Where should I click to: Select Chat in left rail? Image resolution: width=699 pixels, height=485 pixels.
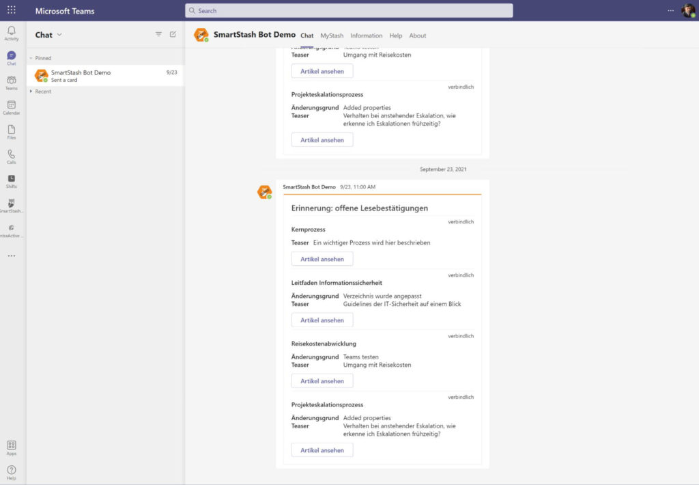pyautogui.click(x=12, y=58)
